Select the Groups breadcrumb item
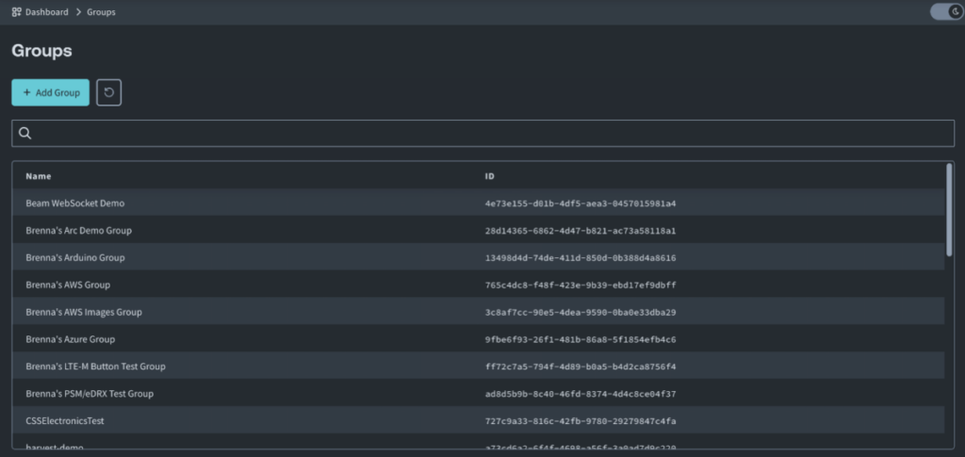This screenshot has height=457, width=965. click(x=101, y=12)
